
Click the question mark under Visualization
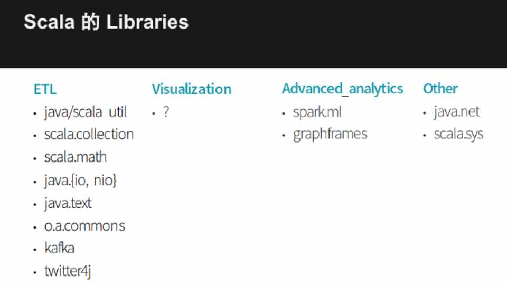click(166, 112)
